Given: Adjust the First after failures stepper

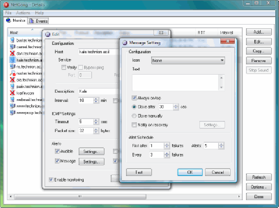Looking at the screenshot, I should (167, 146).
